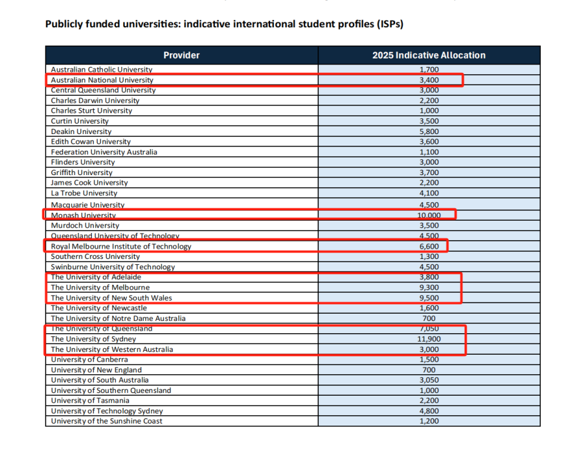Select the 1,300 allocation for Southern Cross
The image size is (563, 449).
[429, 256]
